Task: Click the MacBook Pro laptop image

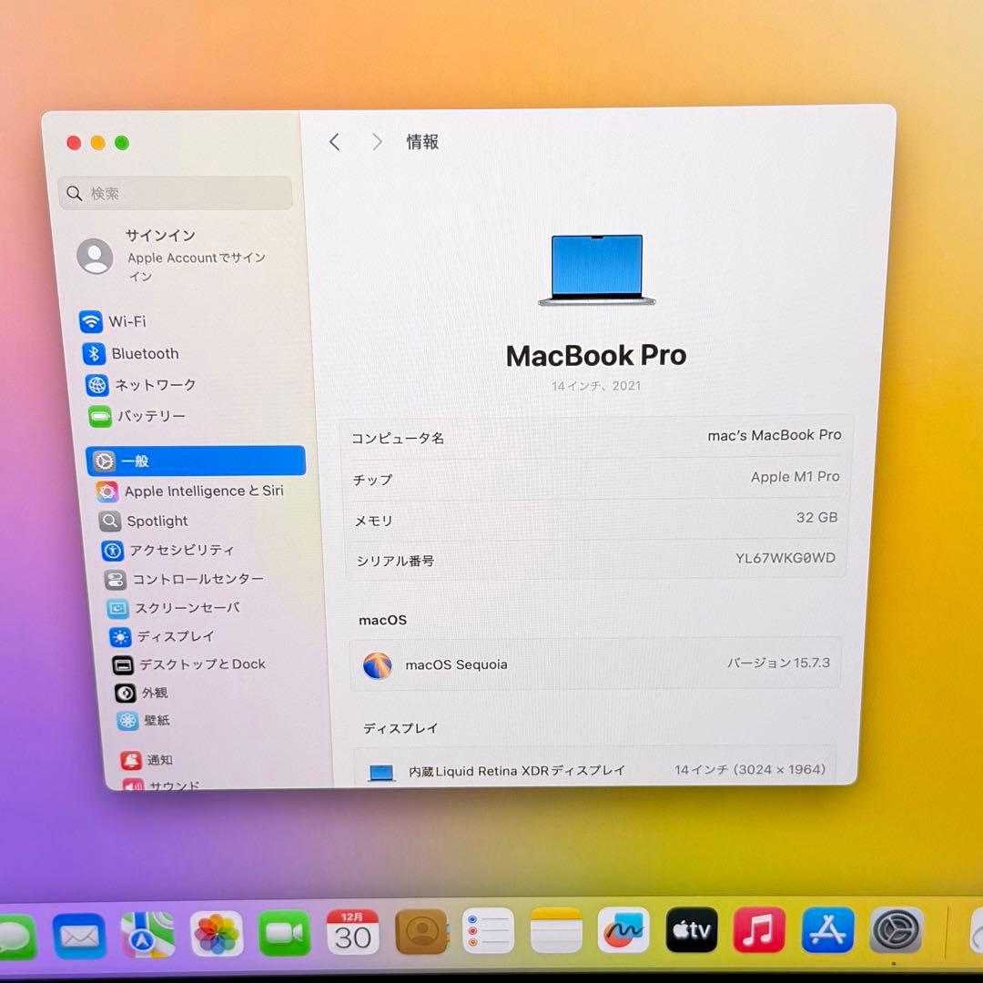Action: [597, 270]
